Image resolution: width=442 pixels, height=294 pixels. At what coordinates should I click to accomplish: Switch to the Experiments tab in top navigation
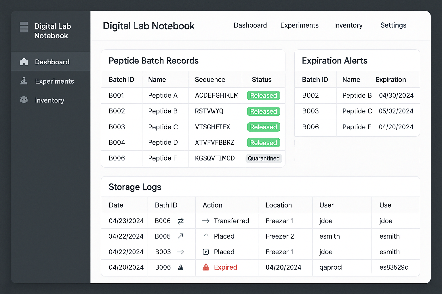[x=299, y=25]
